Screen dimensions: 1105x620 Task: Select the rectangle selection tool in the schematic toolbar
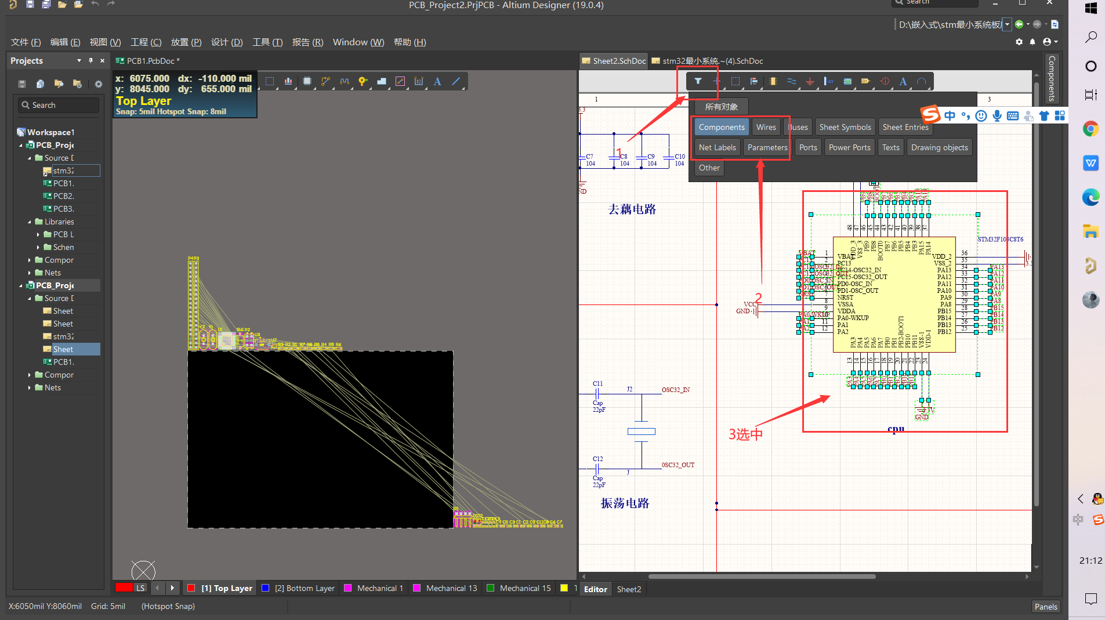[x=735, y=81]
